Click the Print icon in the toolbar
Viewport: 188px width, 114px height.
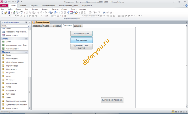[14, 12]
